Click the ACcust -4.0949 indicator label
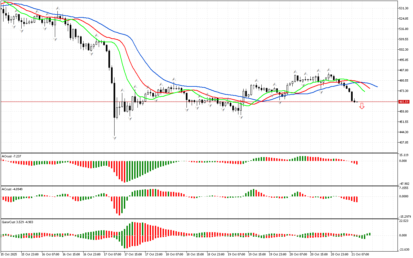 click(x=12, y=189)
